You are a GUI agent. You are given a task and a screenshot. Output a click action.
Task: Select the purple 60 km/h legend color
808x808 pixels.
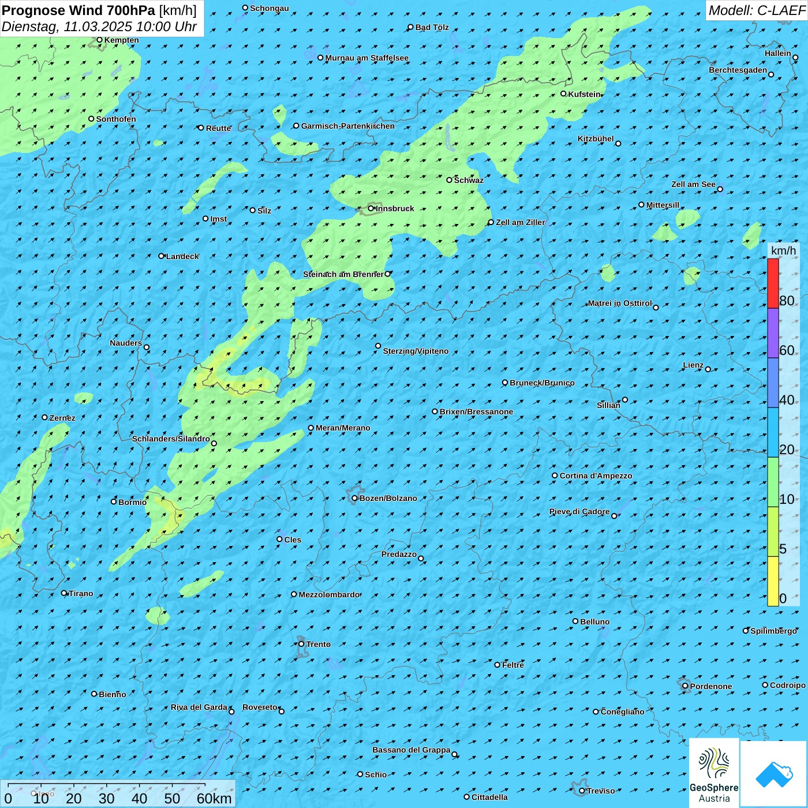pyautogui.click(x=773, y=333)
